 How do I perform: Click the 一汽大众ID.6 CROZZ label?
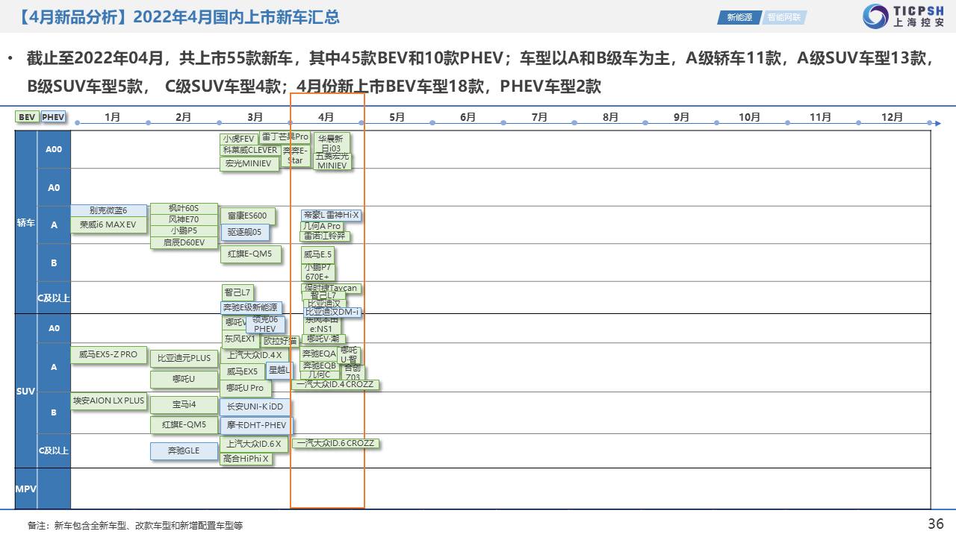[x=335, y=443]
